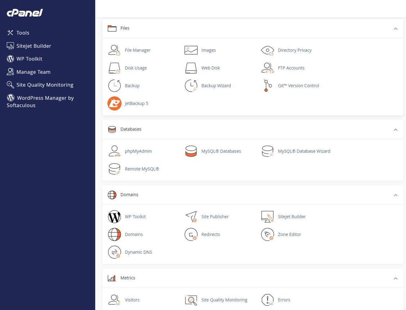406x310 pixels.
Task: Click the Zone Editor icon
Action: [268, 234]
